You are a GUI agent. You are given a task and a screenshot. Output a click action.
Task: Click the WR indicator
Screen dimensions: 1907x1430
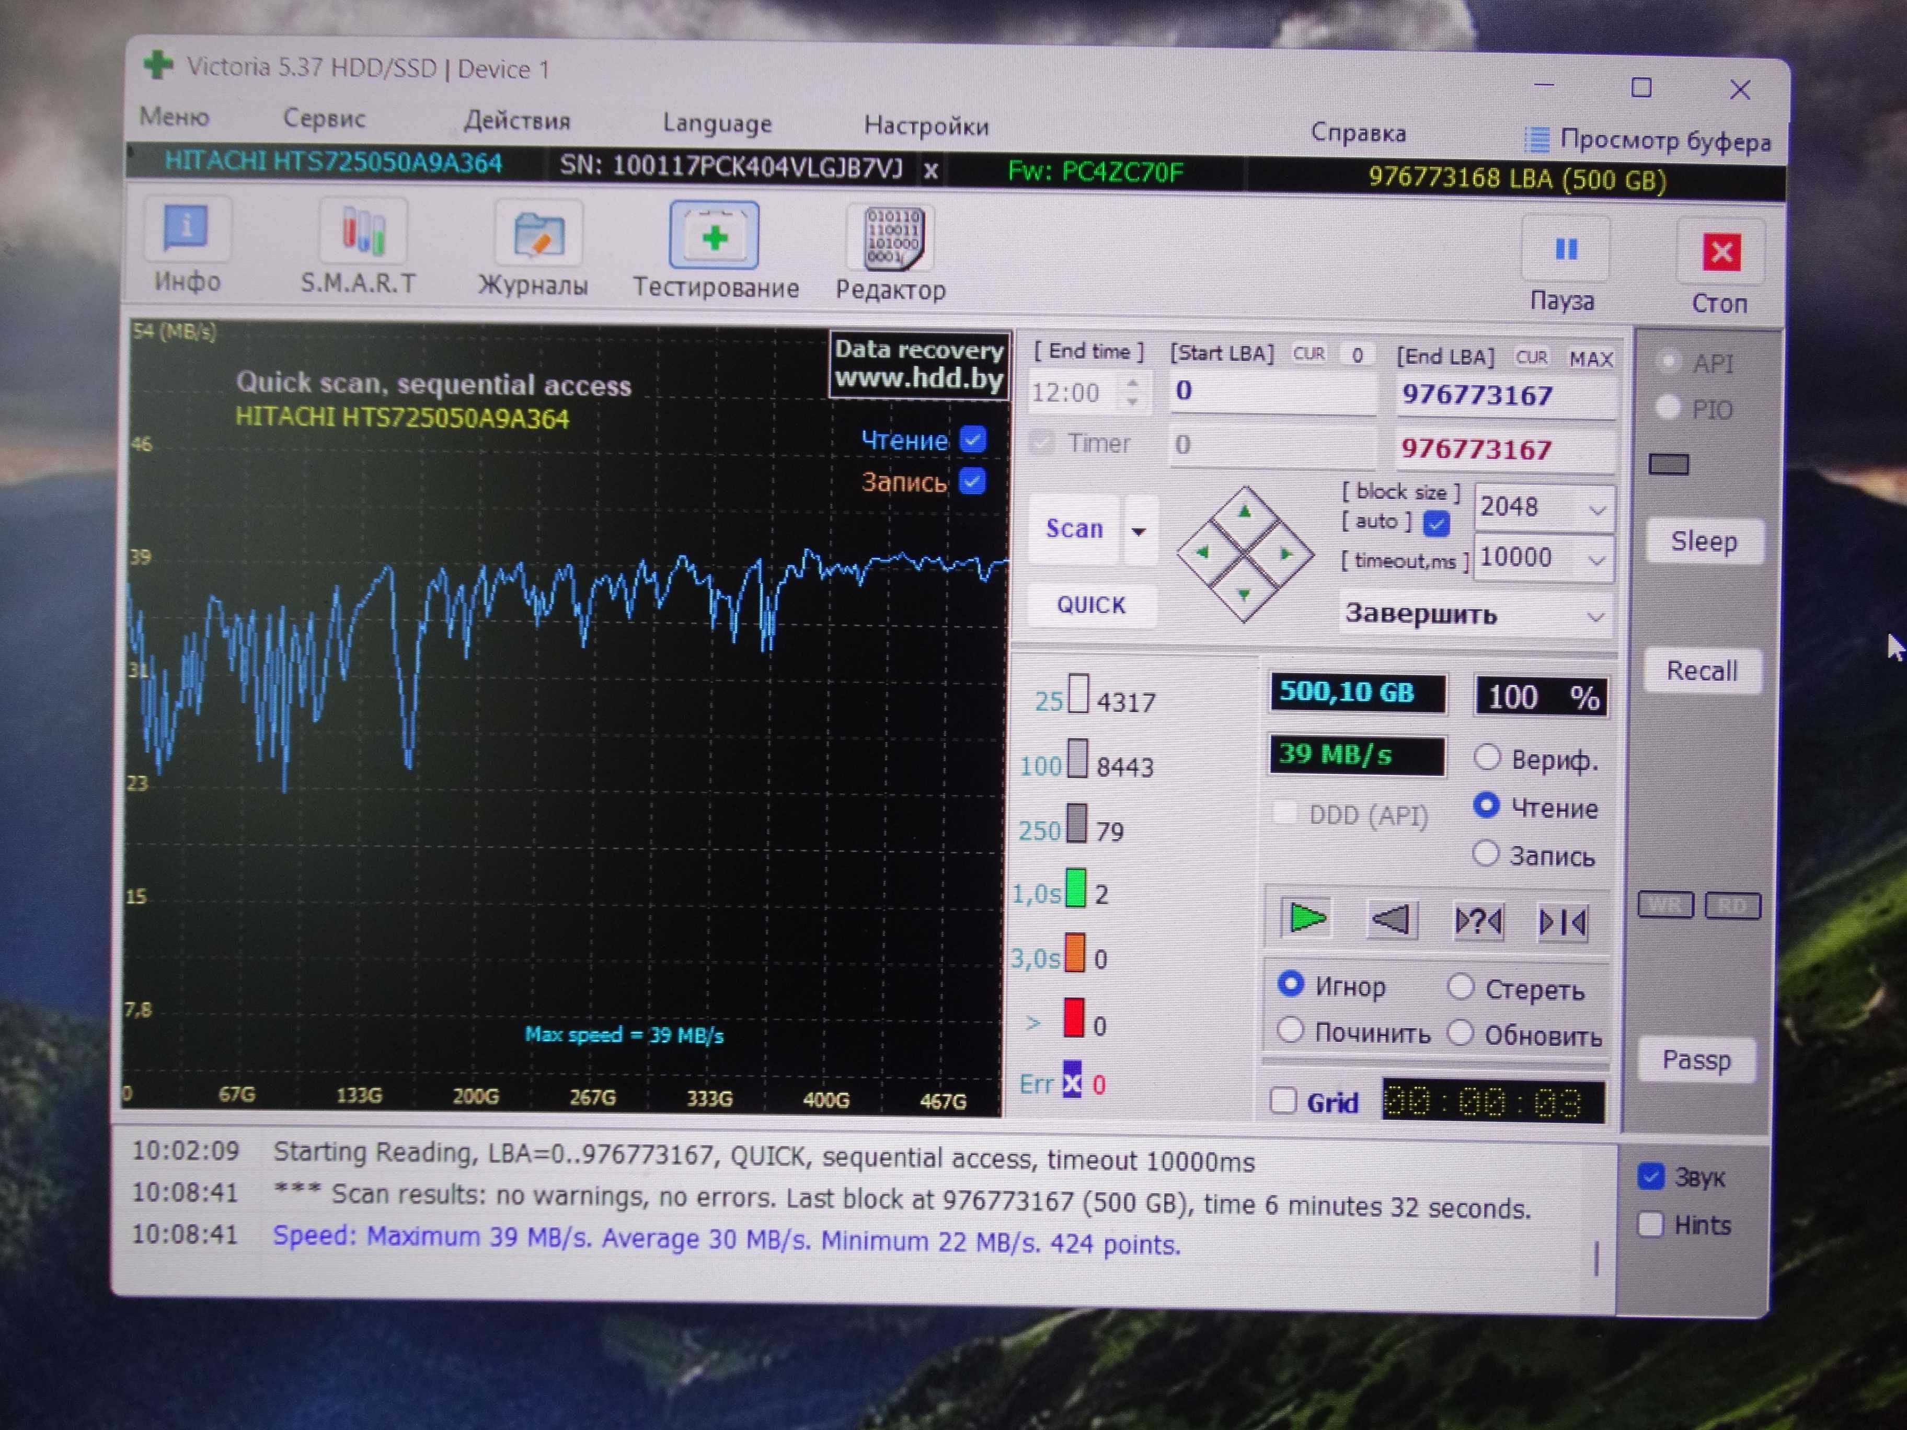coord(1665,905)
